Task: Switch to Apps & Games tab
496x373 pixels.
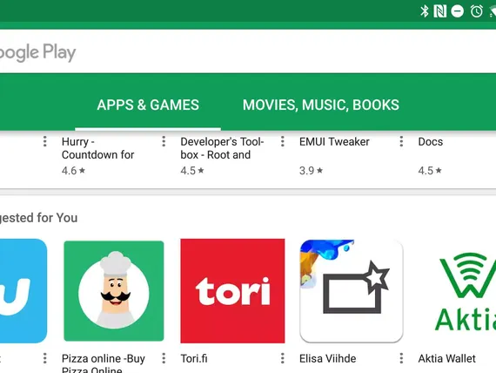Action: tap(148, 105)
